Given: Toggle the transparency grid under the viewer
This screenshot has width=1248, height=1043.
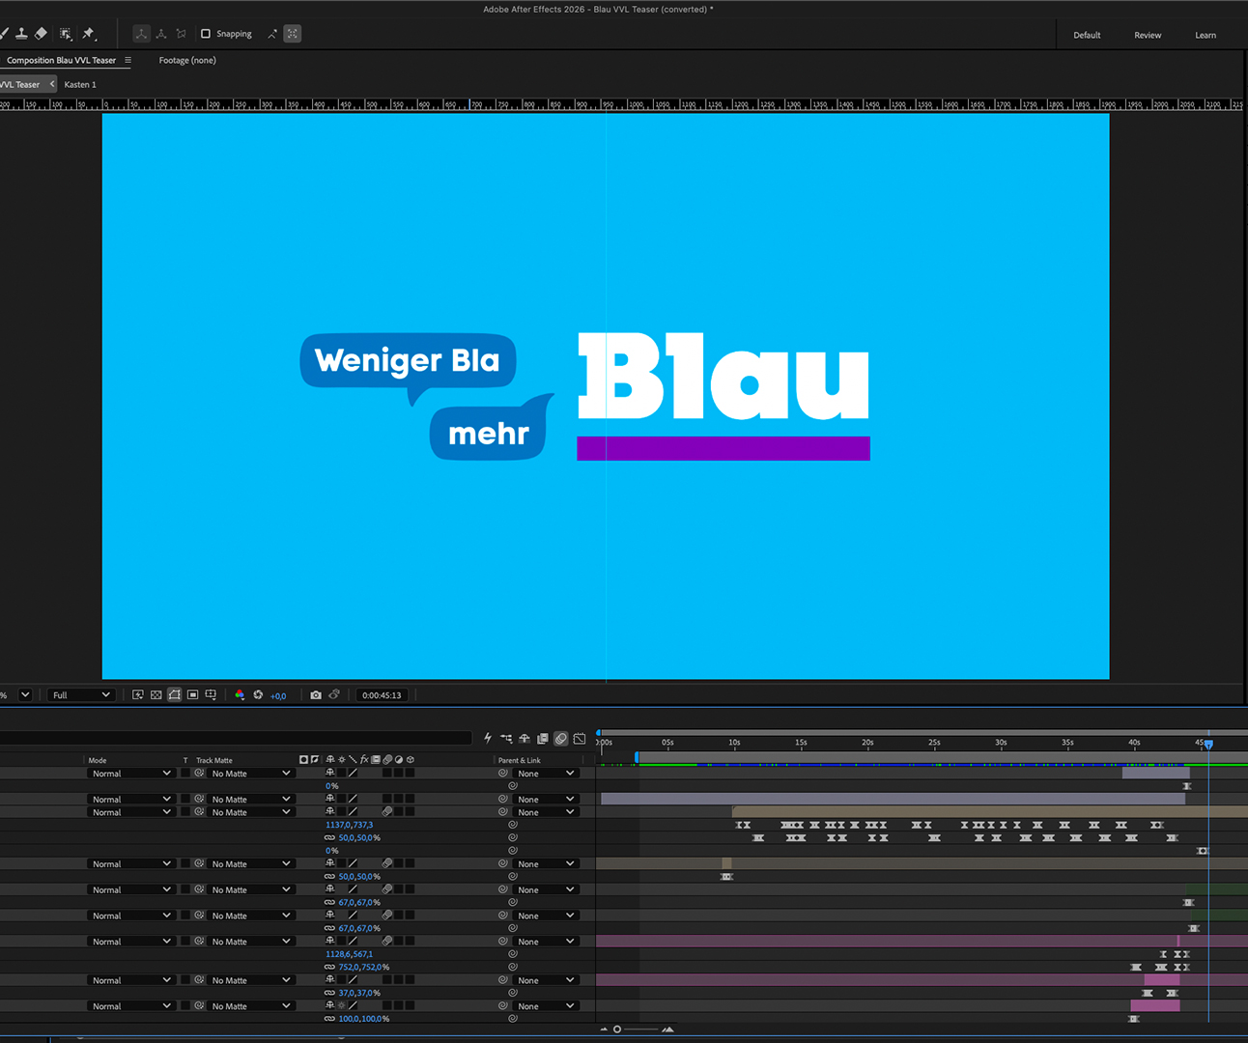Looking at the screenshot, I should pyautogui.click(x=156, y=694).
